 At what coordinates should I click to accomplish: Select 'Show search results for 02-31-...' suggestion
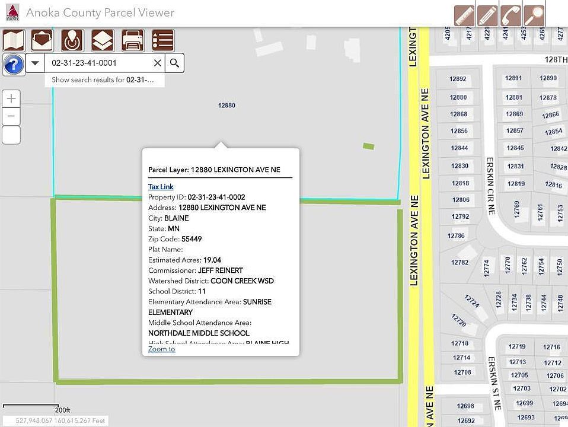point(104,79)
